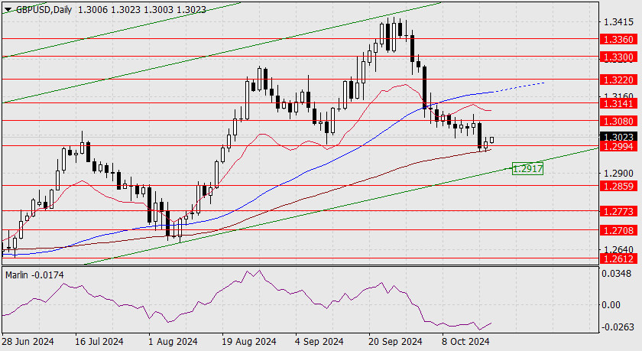Click the Marlin -0.0174 indicator label

click(34, 275)
